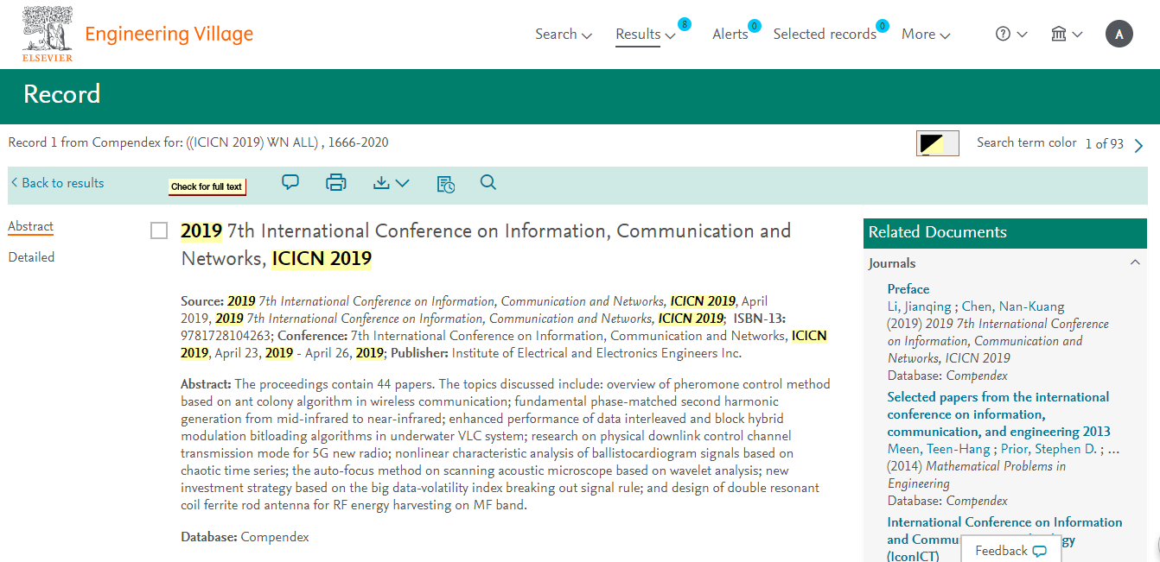1160x562 pixels.
Task: Click the magnifying glass icon in the record toolbar
Action: pos(488,182)
